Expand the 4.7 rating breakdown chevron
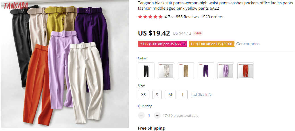Image resolution: width=295 pixels, height=131 pixels. pos(172,17)
